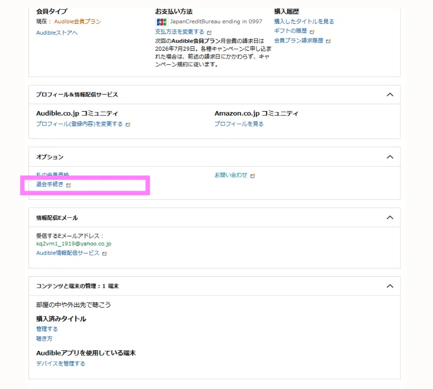Open the Audibleストアへ link

coord(57,33)
